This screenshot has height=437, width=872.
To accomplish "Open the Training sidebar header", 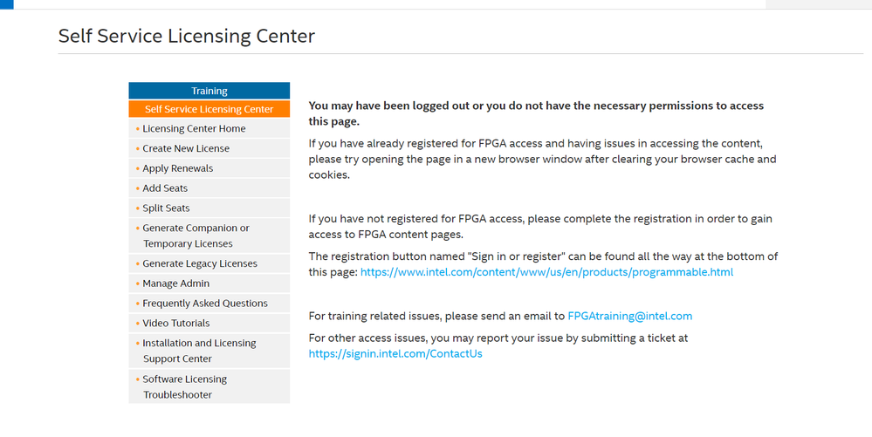I will coord(209,91).
